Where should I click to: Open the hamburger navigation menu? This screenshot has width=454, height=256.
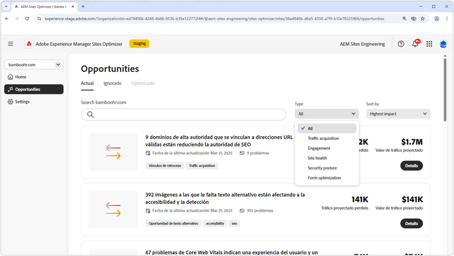[10, 44]
